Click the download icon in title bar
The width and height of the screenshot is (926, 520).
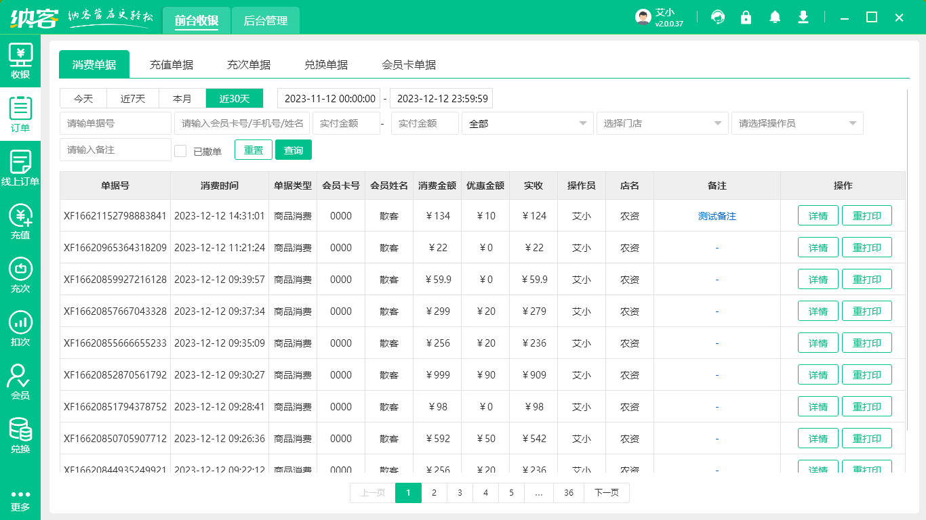pos(803,17)
